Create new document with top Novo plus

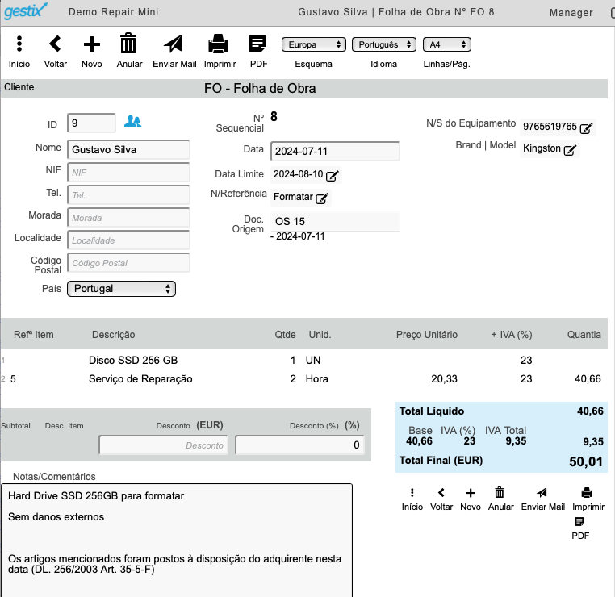(92, 44)
